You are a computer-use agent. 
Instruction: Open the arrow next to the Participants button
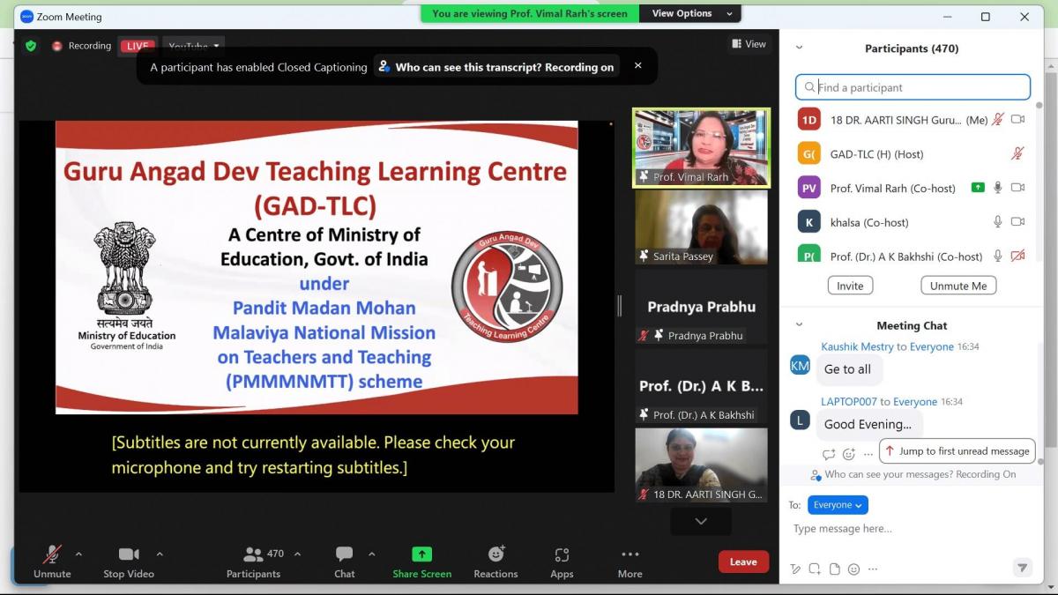(297, 554)
